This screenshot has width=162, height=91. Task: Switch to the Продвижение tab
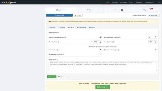pos(60,10)
